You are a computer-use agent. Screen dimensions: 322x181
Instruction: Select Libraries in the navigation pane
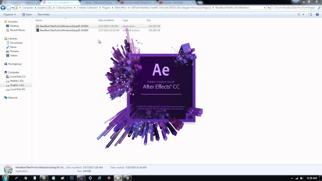(13, 38)
